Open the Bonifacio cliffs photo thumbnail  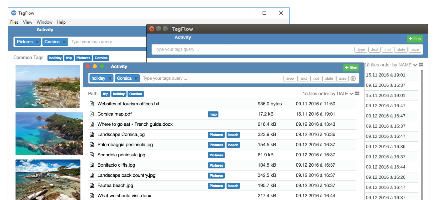pyautogui.click(x=47, y=86)
